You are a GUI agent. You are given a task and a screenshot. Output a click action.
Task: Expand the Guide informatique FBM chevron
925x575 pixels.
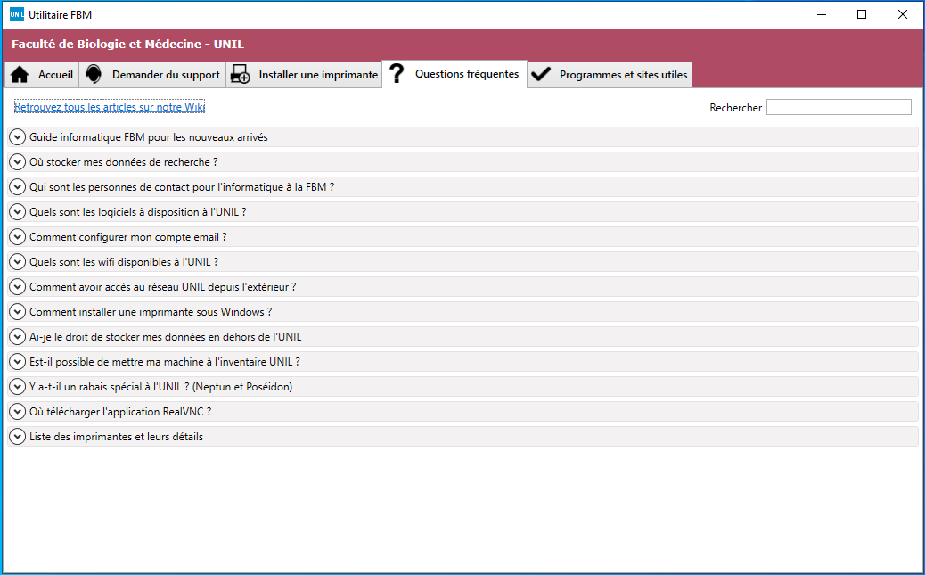point(16,137)
